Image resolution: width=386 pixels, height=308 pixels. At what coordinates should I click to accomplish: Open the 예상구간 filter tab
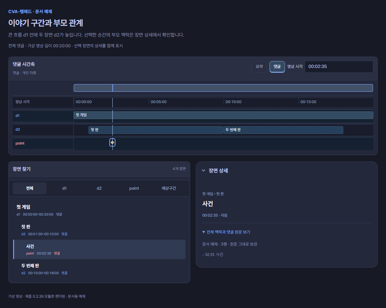(169, 188)
